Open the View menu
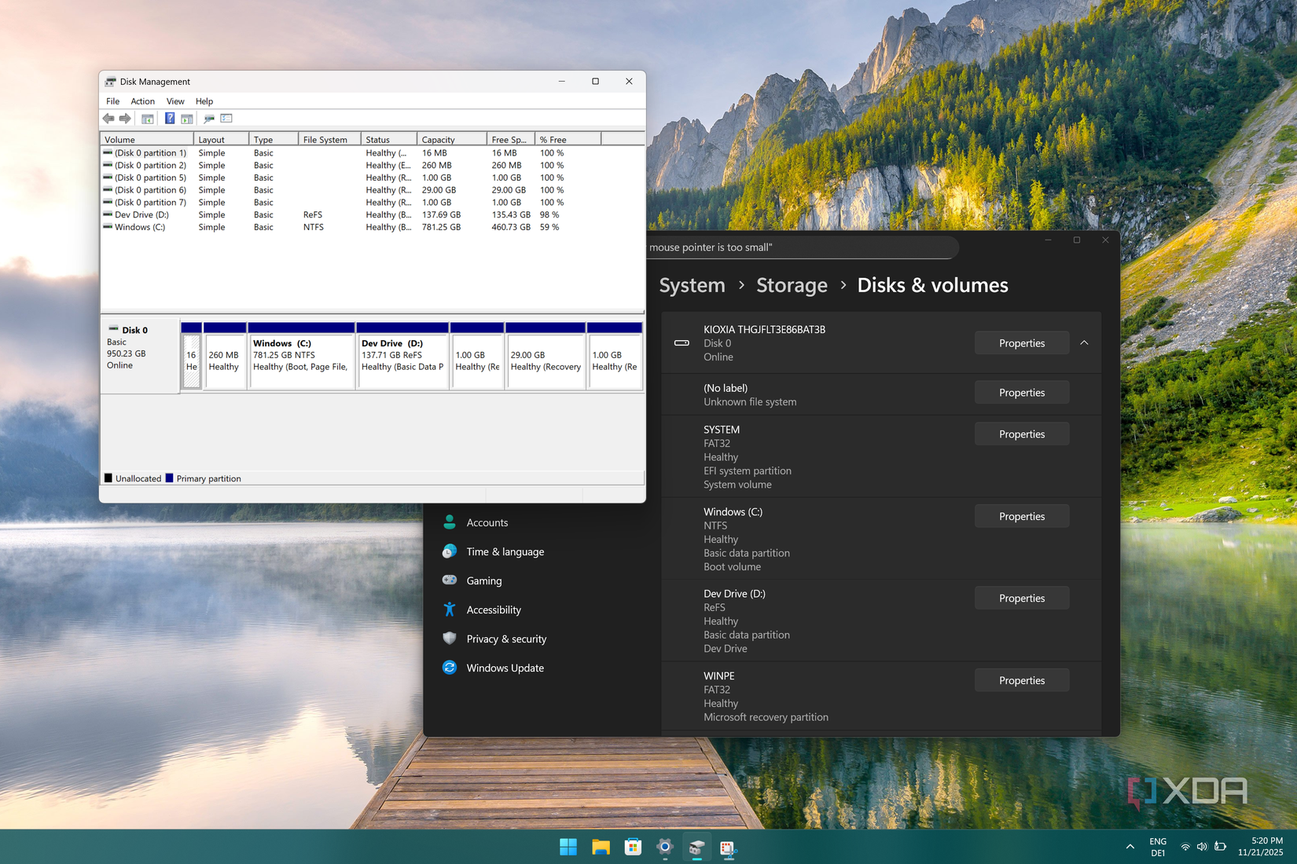 [175, 101]
